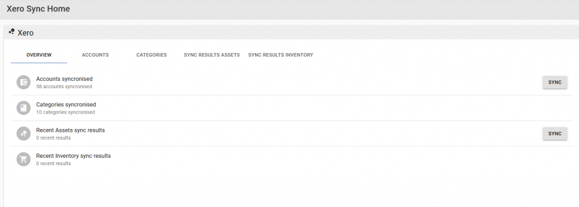Click the shopping cart icon for Inventory
Image resolution: width=579 pixels, height=207 pixels.
(23, 159)
